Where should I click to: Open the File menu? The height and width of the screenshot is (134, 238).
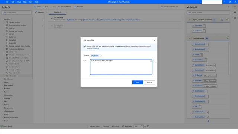[x=7, y=2]
